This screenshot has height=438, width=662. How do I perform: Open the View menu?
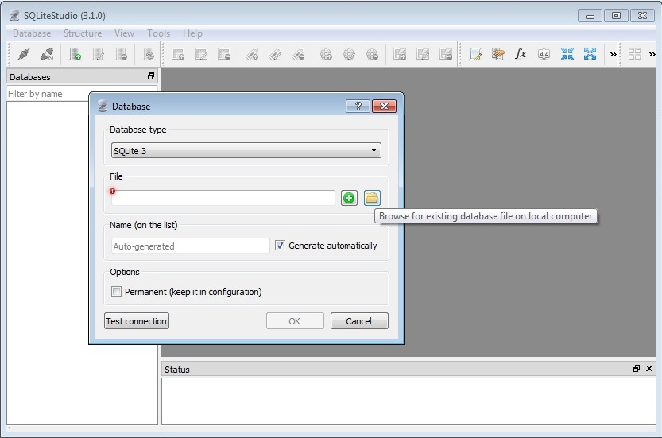tap(124, 33)
